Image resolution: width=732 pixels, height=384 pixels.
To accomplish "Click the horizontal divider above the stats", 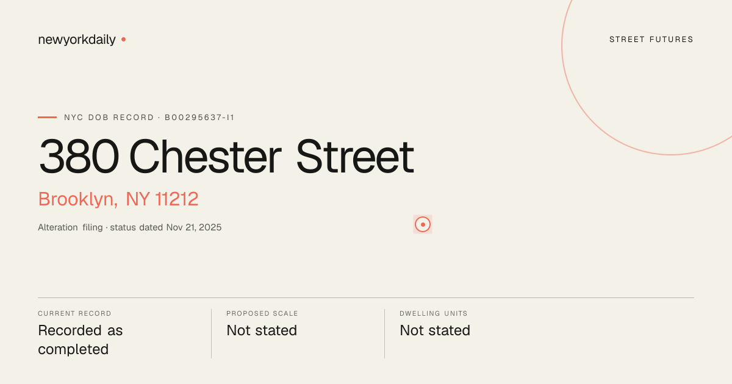I will [366, 297].
